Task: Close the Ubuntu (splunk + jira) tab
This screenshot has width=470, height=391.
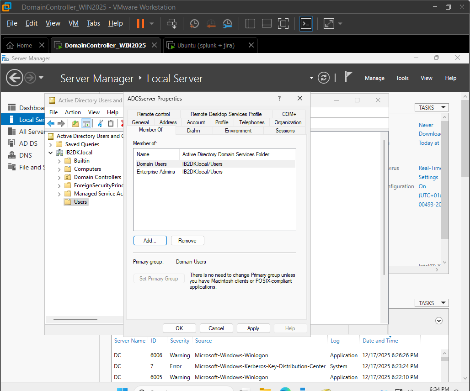Action: coord(251,45)
